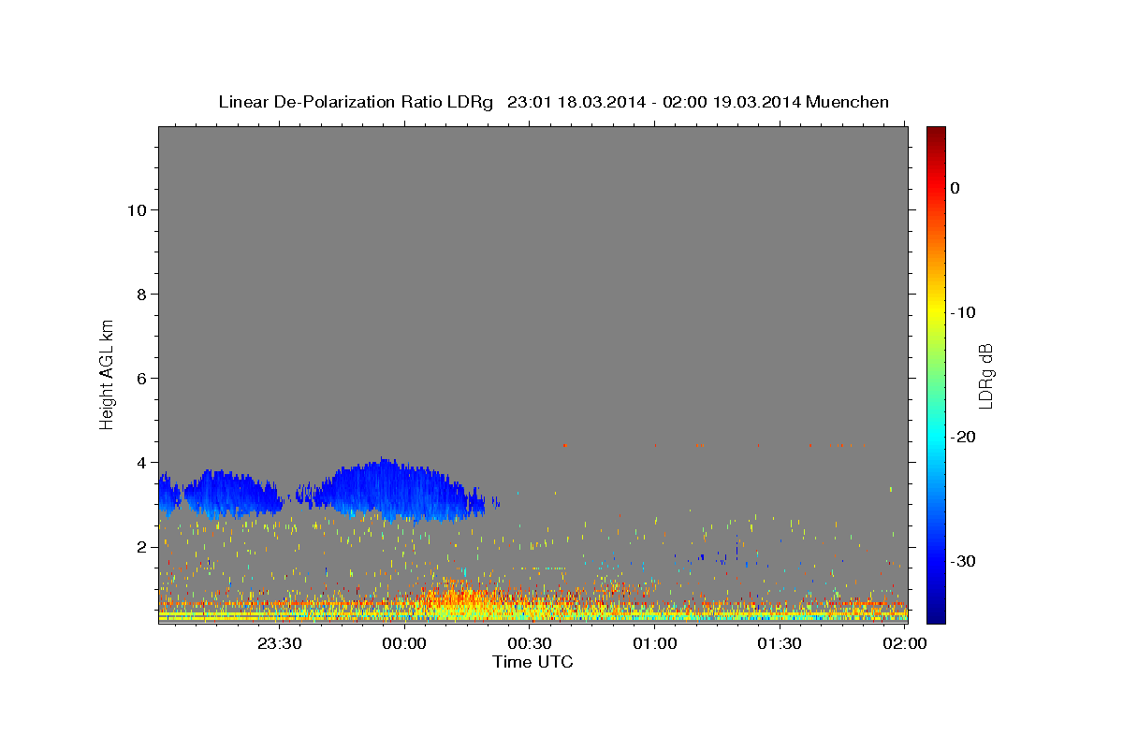The width and height of the screenshot is (1123, 748).
Task: Click the dark blue bottom of colorbar
Action: coord(936,616)
